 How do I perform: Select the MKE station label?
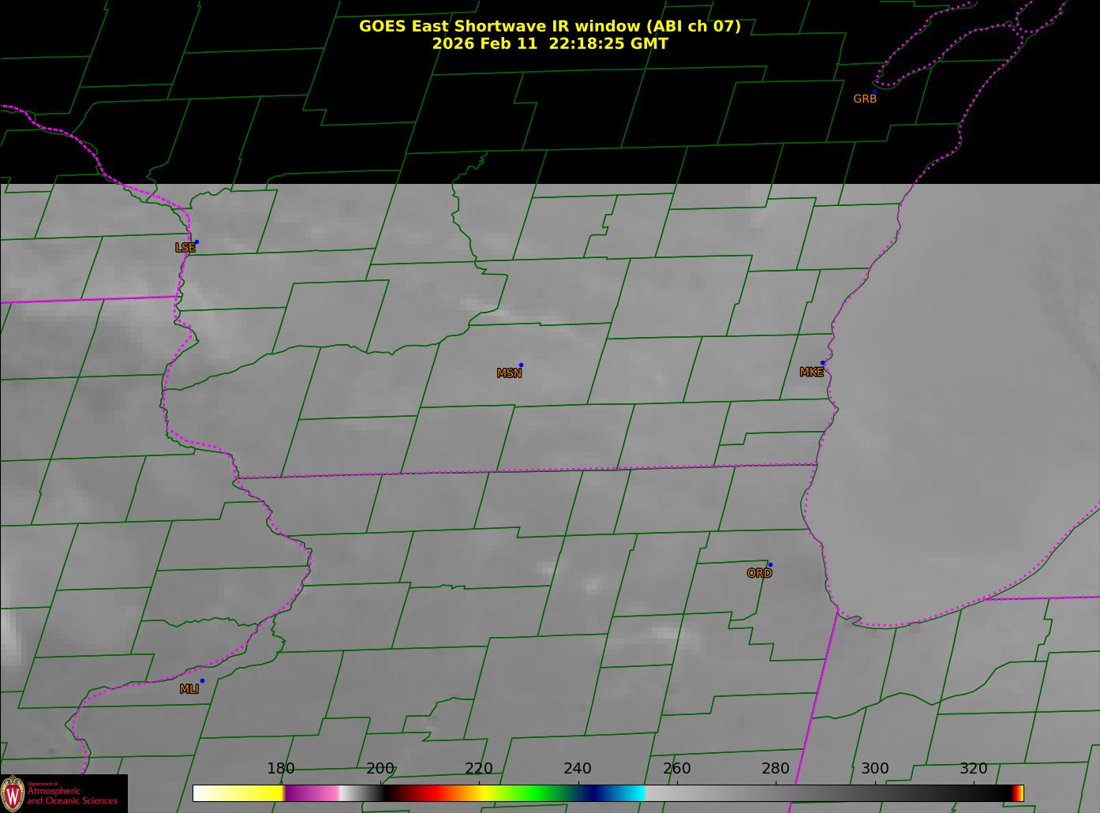coord(811,373)
